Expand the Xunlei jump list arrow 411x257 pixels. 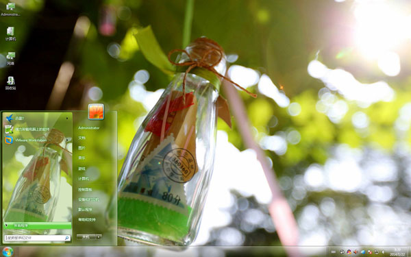click(67, 119)
